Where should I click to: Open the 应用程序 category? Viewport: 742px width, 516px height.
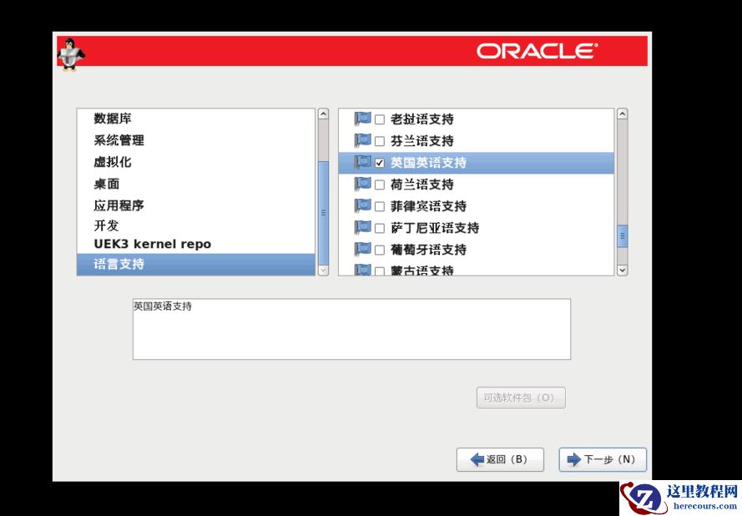[196, 205]
